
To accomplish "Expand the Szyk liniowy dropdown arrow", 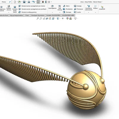I will pyautogui.click(x=60, y=12).
